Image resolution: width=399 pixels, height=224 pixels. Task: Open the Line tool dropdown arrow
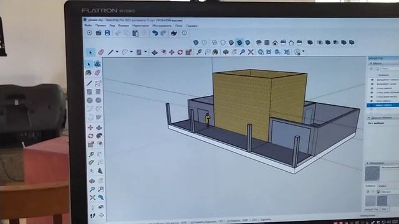(117, 52)
